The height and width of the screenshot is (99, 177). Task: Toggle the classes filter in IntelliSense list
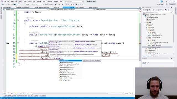[61, 80]
